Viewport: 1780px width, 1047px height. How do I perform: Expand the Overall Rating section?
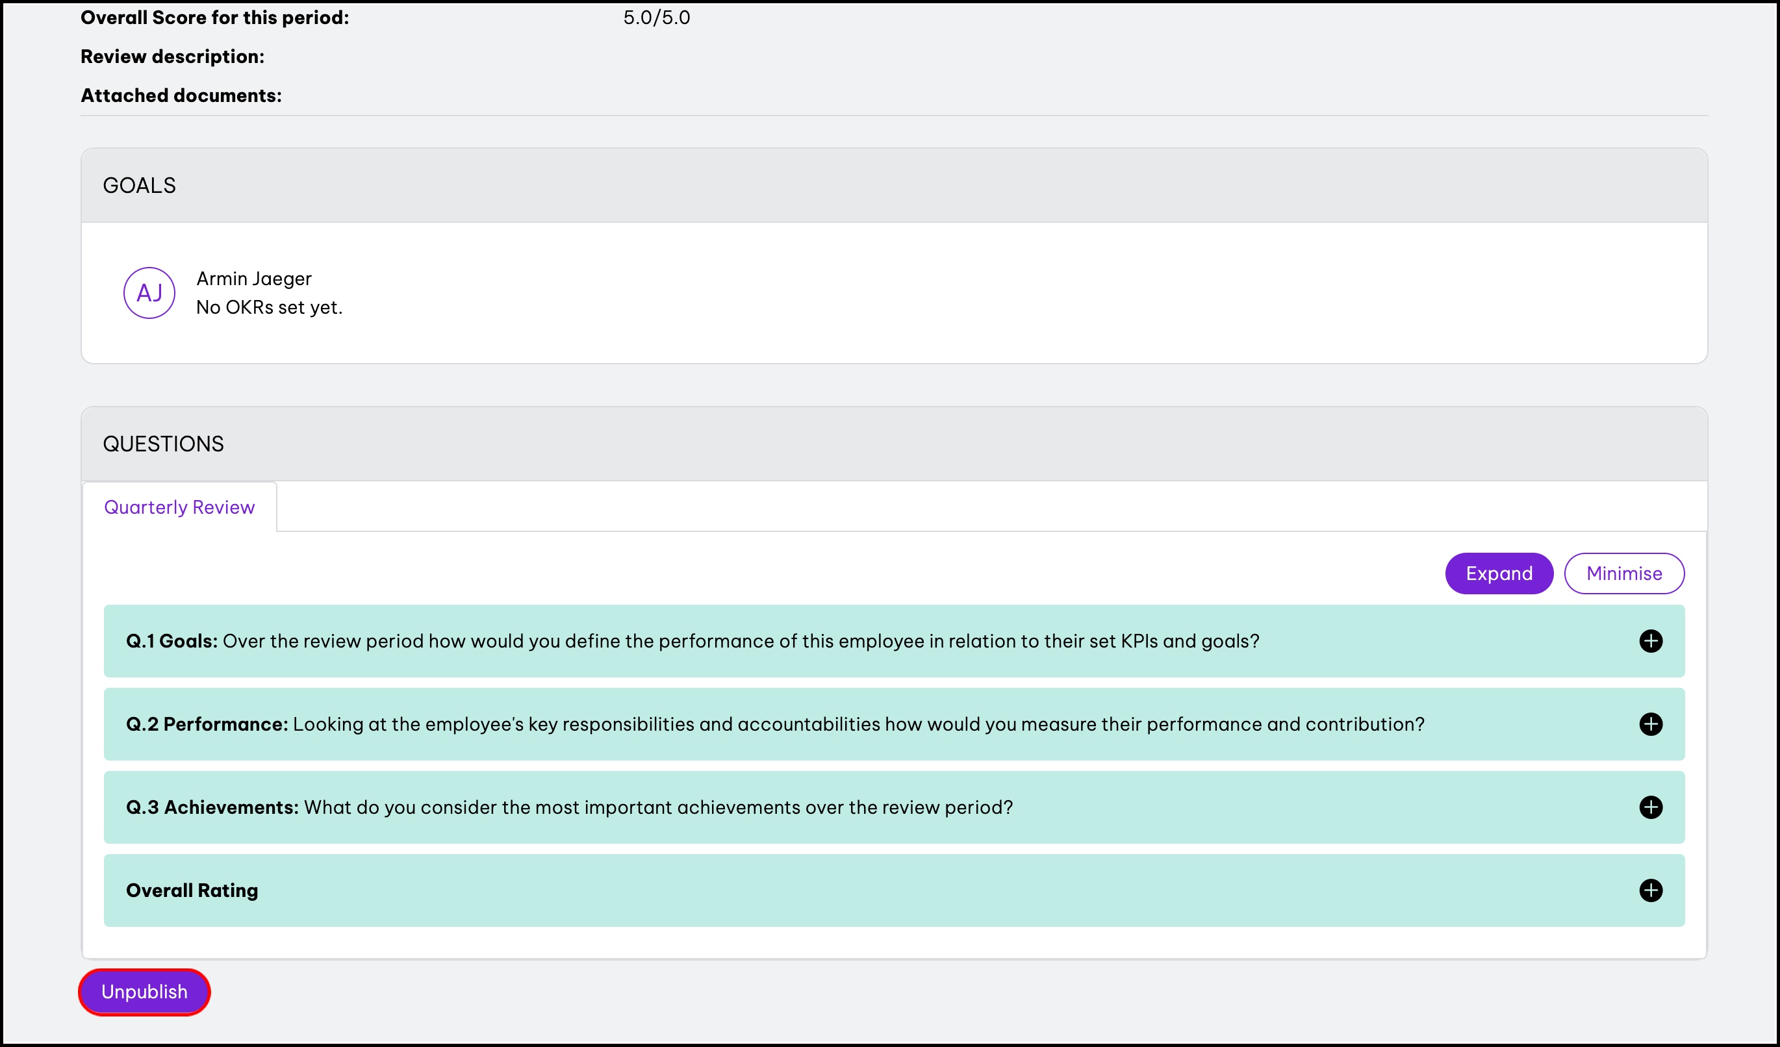point(192,890)
